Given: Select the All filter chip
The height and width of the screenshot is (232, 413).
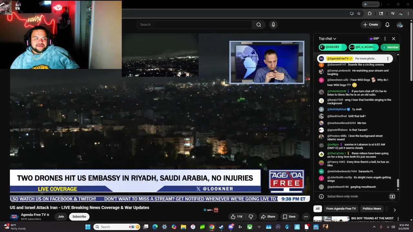Looking at the screenshot, I should coord(317,209).
